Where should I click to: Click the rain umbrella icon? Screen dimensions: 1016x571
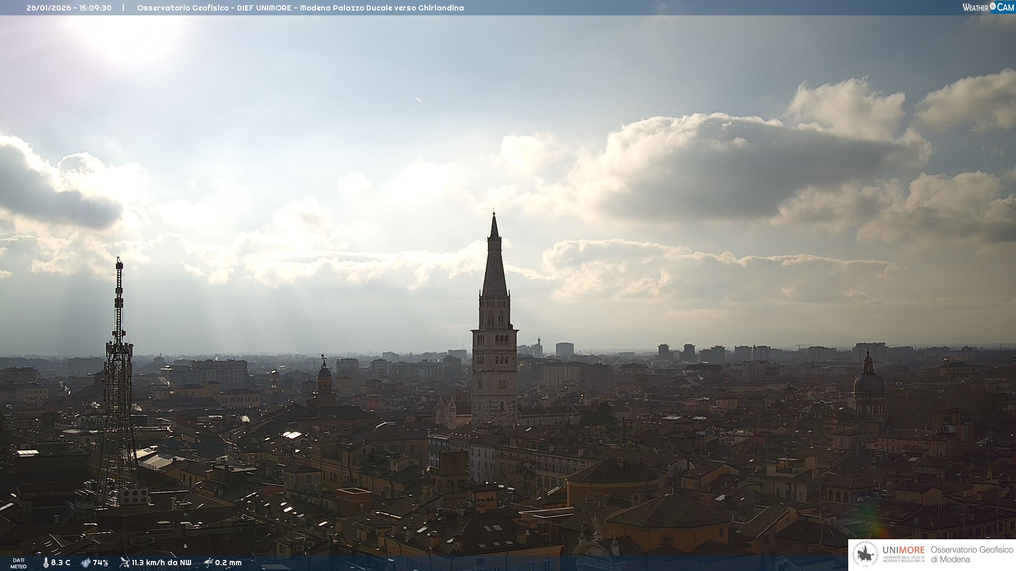[208, 563]
